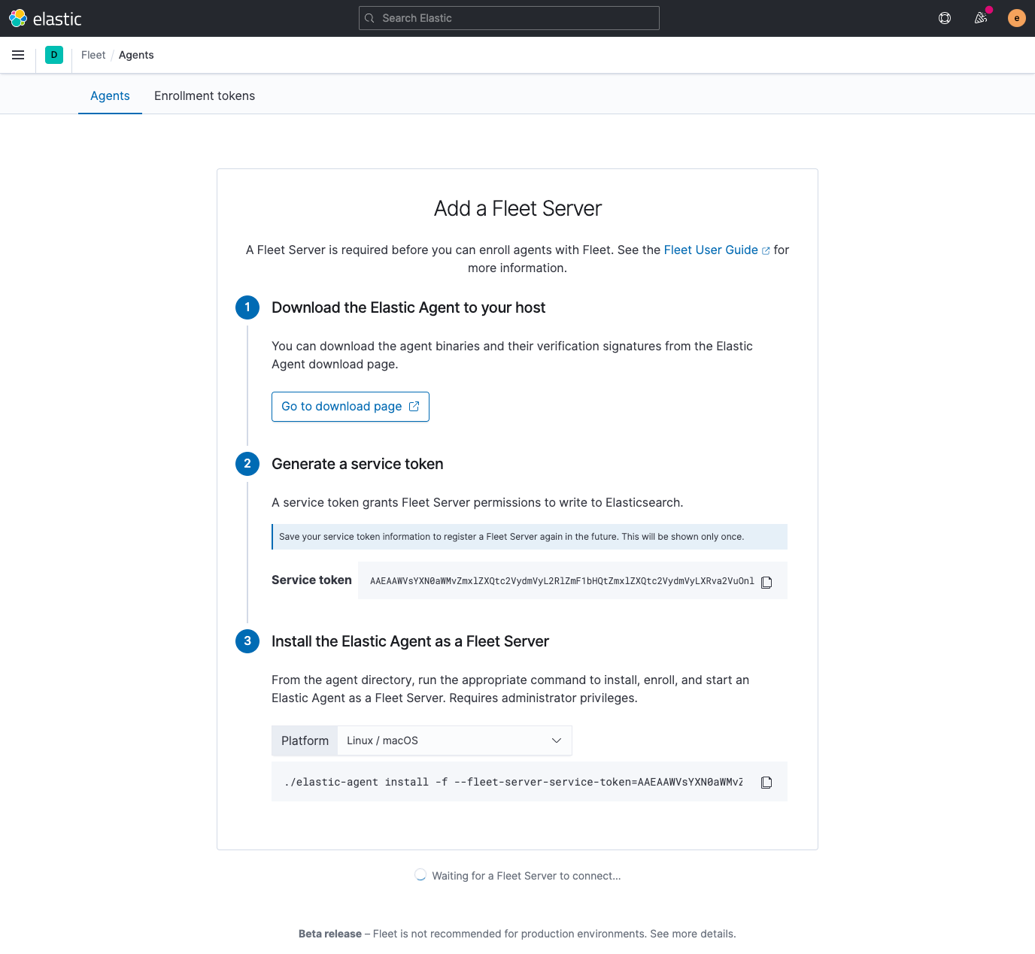Switch to the Enrollment tokens tab

click(205, 95)
